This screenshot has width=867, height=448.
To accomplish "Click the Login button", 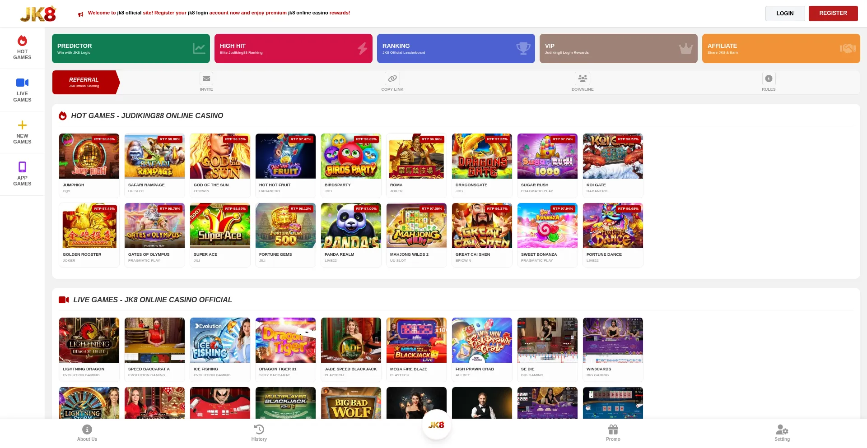I will click(x=785, y=14).
